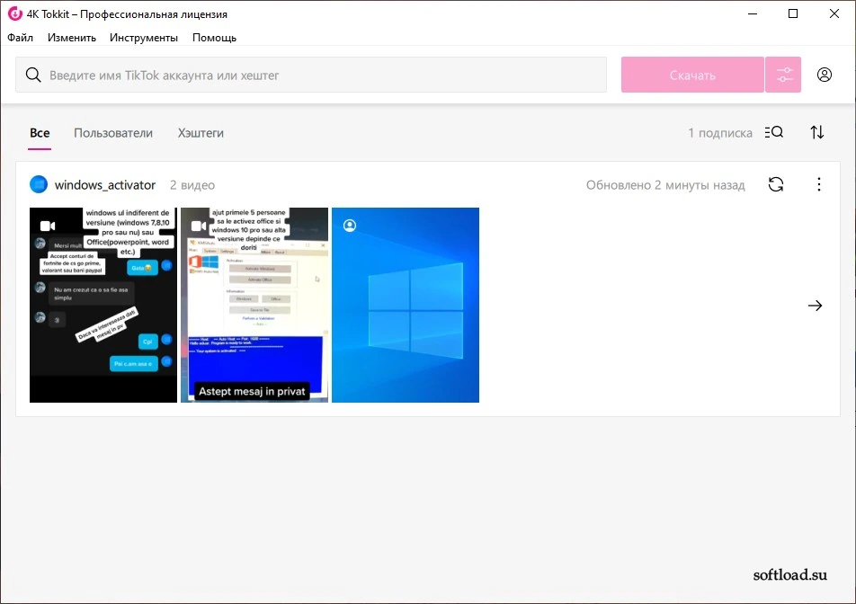Click the pink Скачать button
The image size is (856, 604).
pyautogui.click(x=692, y=75)
